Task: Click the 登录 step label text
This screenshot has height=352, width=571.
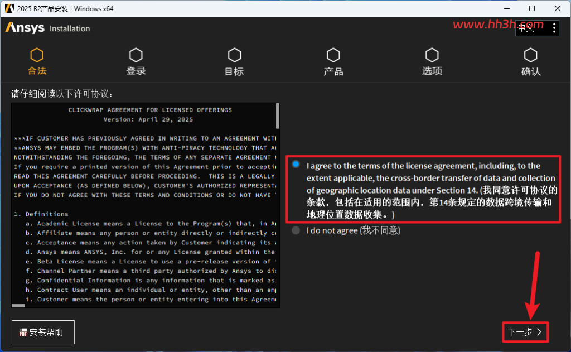Action: click(x=136, y=71)
